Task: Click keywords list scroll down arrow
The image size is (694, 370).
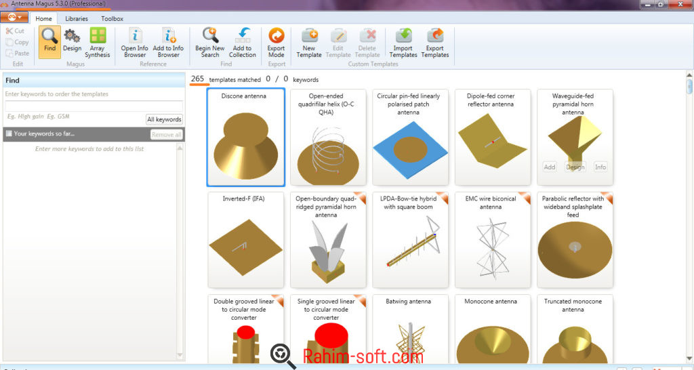Action: click(x=180, y=354)
